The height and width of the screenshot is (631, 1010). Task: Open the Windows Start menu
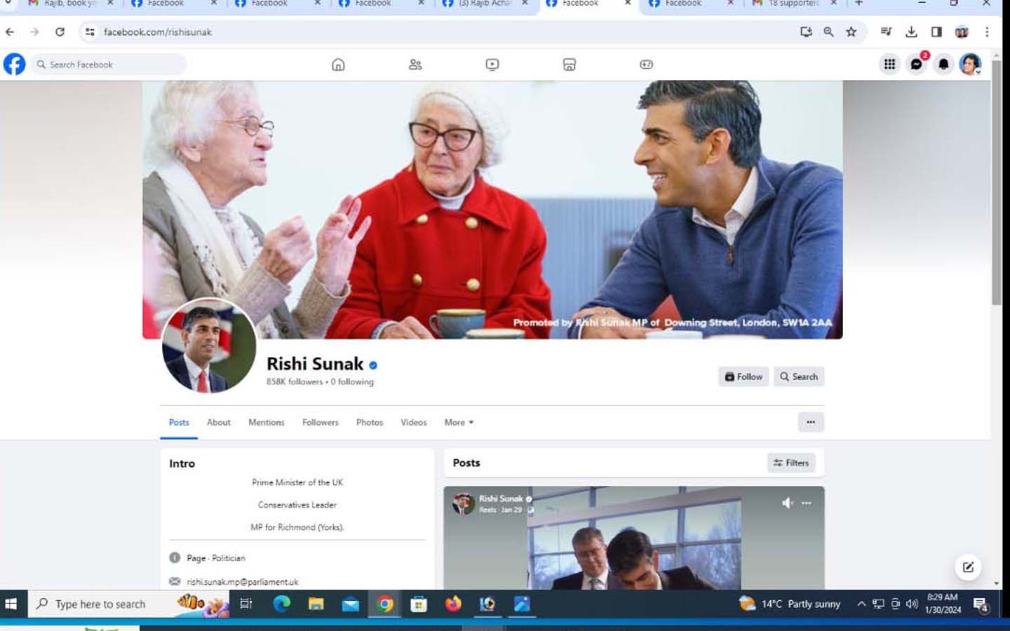coord(11,604)
